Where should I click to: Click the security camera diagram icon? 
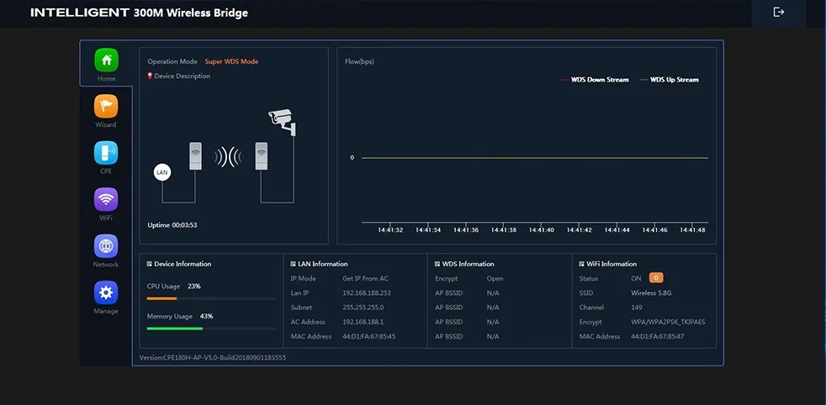point(283,122)
